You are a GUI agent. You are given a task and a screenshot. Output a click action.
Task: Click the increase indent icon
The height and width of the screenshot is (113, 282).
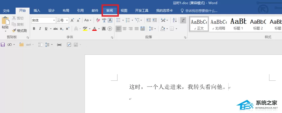(155, 20)
